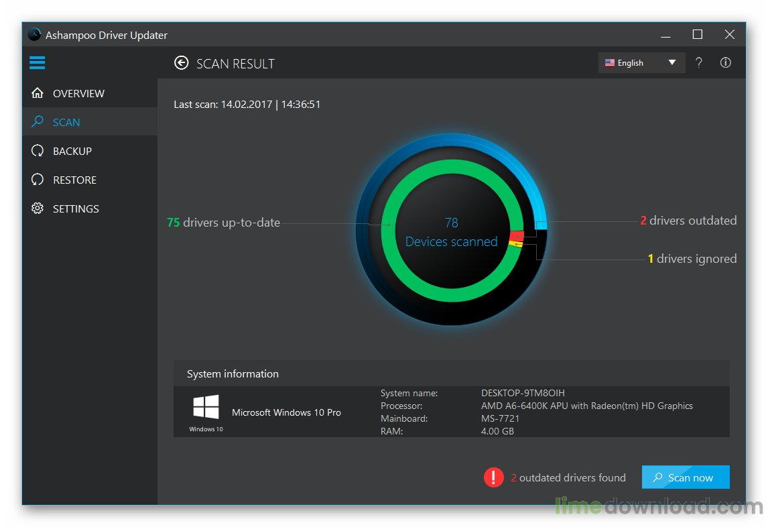The image size is (768, 527).
Task: Open Settings via the gear icon
Action: click(x=38, y=208)
